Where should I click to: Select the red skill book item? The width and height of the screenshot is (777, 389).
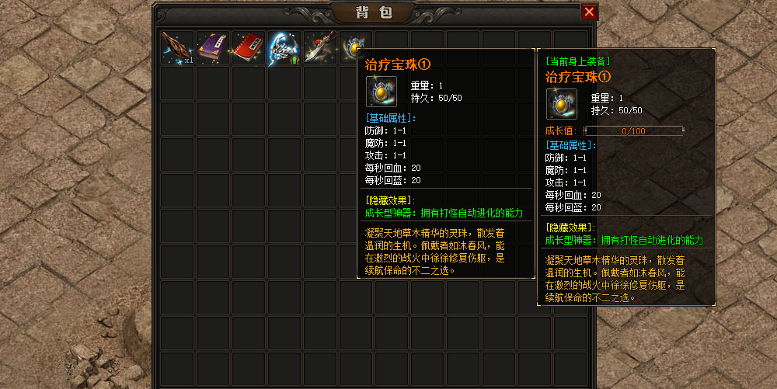coord(249,47)
